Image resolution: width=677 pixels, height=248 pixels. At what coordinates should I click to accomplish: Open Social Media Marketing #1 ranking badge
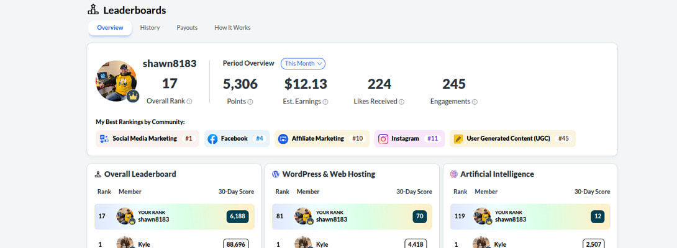point(147,138)
